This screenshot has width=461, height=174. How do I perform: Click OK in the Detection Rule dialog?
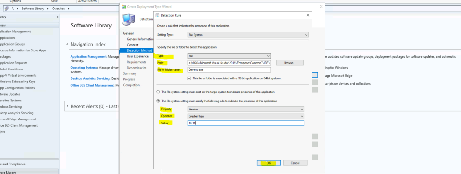click(269, 163)
